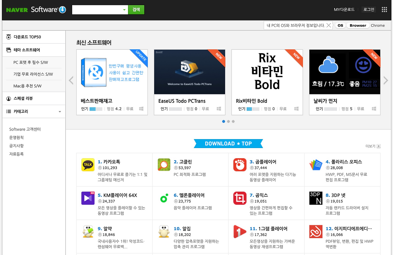Open the 멜론플레이어 app icon
The width and height of the screenshot is (393, 255).
point(164,198)
